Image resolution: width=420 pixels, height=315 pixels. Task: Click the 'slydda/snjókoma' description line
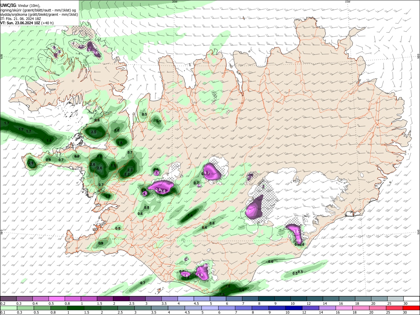39,14
